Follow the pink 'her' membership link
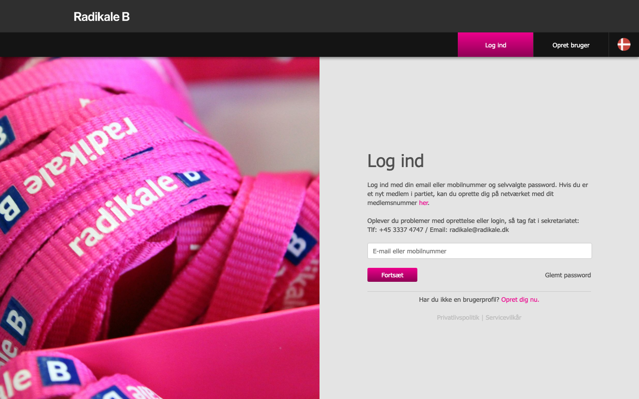Image resolution: width=639 pixels, height=399 pixels. (423, 203)
